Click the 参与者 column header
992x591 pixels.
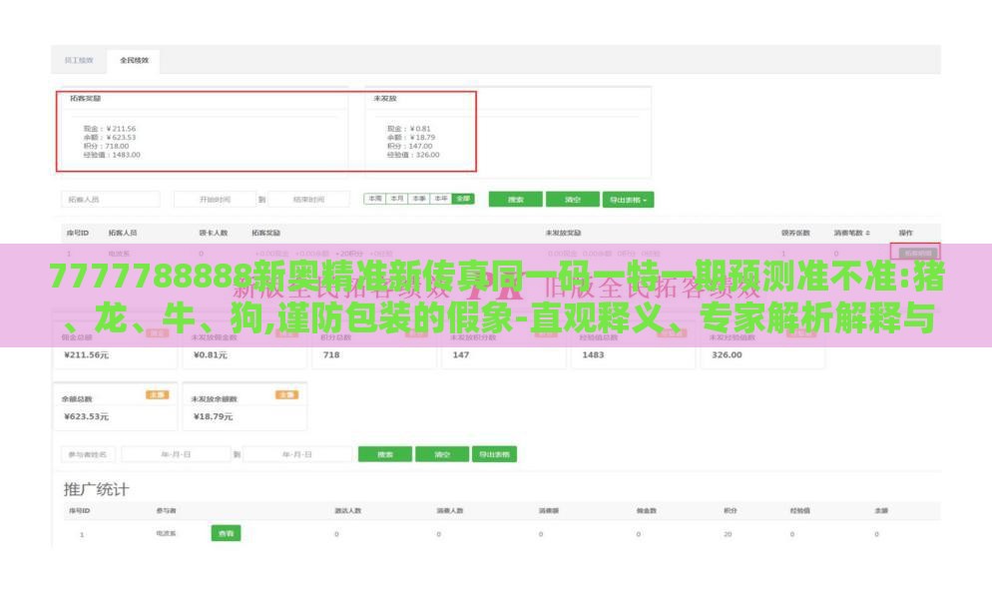[167, 511]
